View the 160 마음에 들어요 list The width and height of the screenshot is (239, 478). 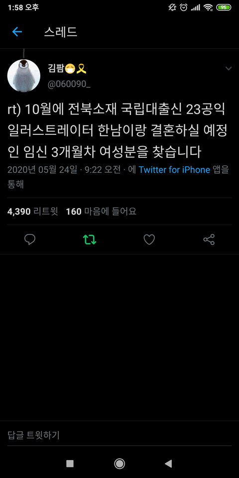(101, 211)
